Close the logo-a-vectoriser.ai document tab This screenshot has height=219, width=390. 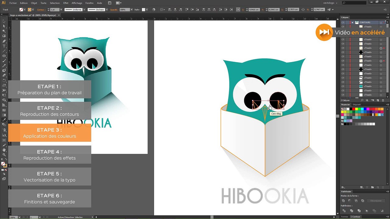[x=59, y=15]
